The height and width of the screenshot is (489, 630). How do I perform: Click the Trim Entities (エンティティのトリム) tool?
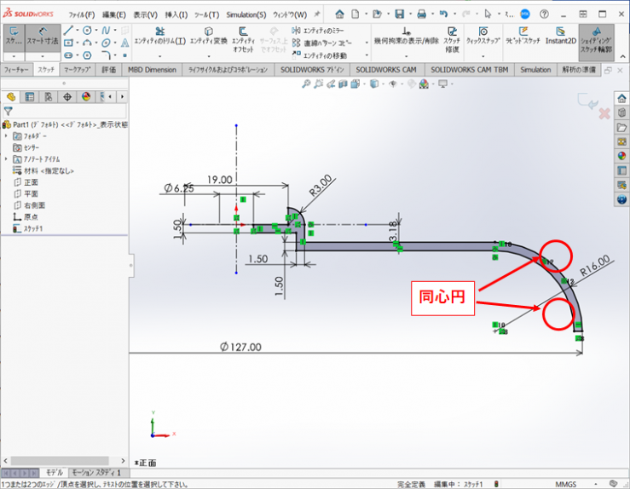pos(159,35)
